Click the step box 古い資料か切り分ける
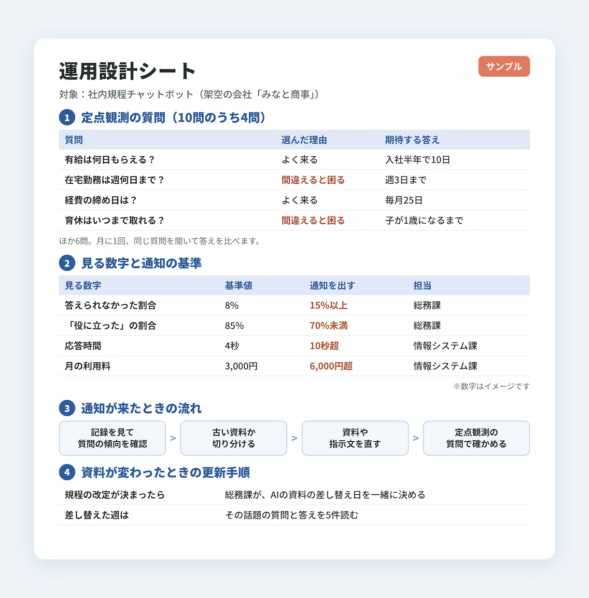The height and width of the screenshot is (598, 589). (x=234, y=438)
